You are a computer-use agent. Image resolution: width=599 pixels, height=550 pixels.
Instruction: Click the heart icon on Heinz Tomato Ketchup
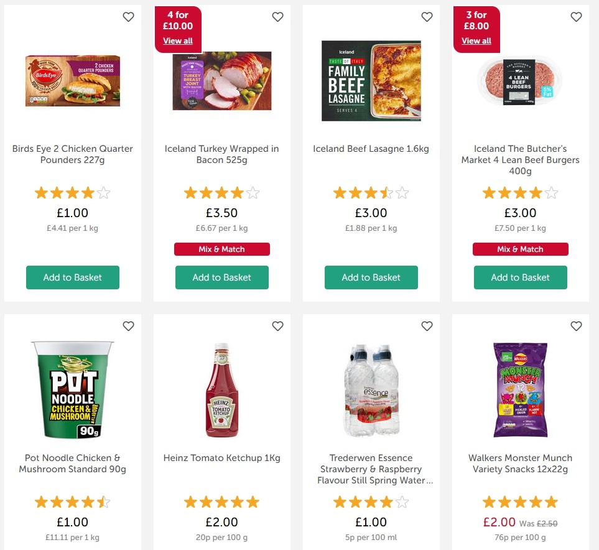[x=277, y=325]
